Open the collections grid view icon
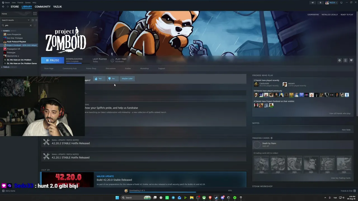This screenshot has height=201, width=358. [35, 13]
